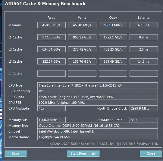Select the L1 Cache Read value

(52, 37)
